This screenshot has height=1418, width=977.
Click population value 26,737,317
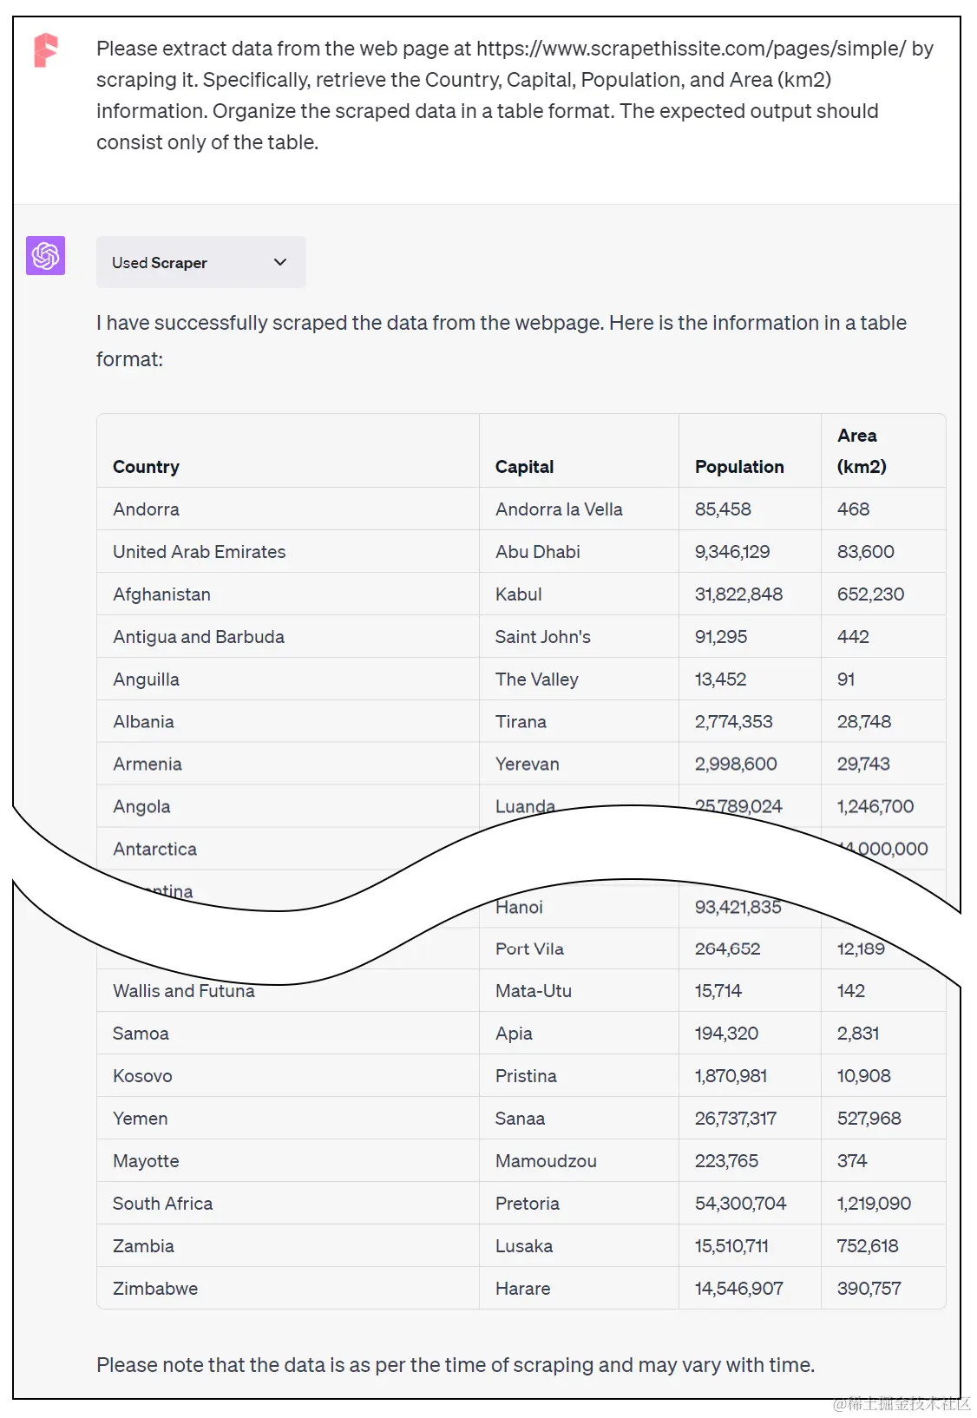[x=736, y=1119]
